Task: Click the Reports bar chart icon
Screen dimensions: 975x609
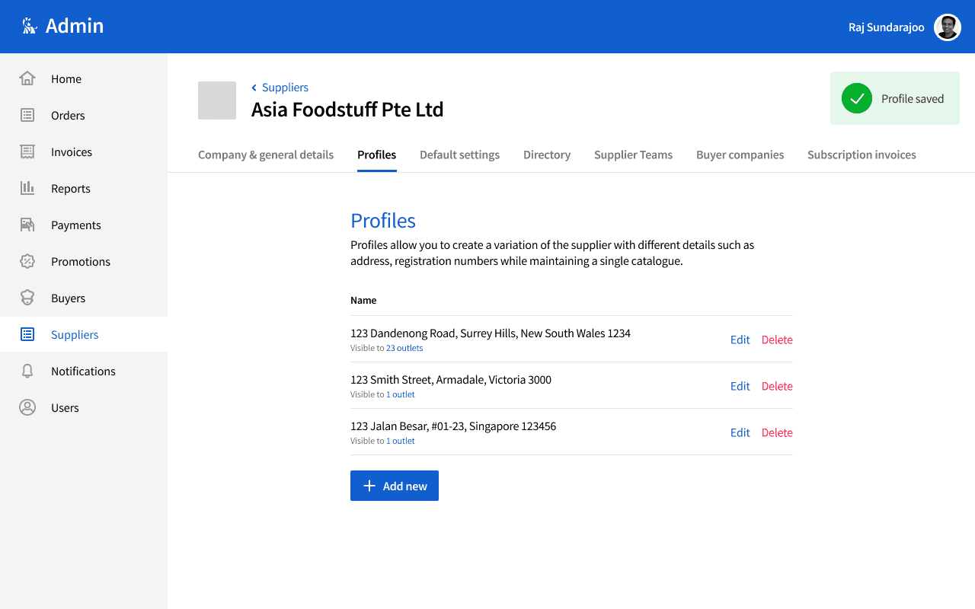Action: (27, 188)
